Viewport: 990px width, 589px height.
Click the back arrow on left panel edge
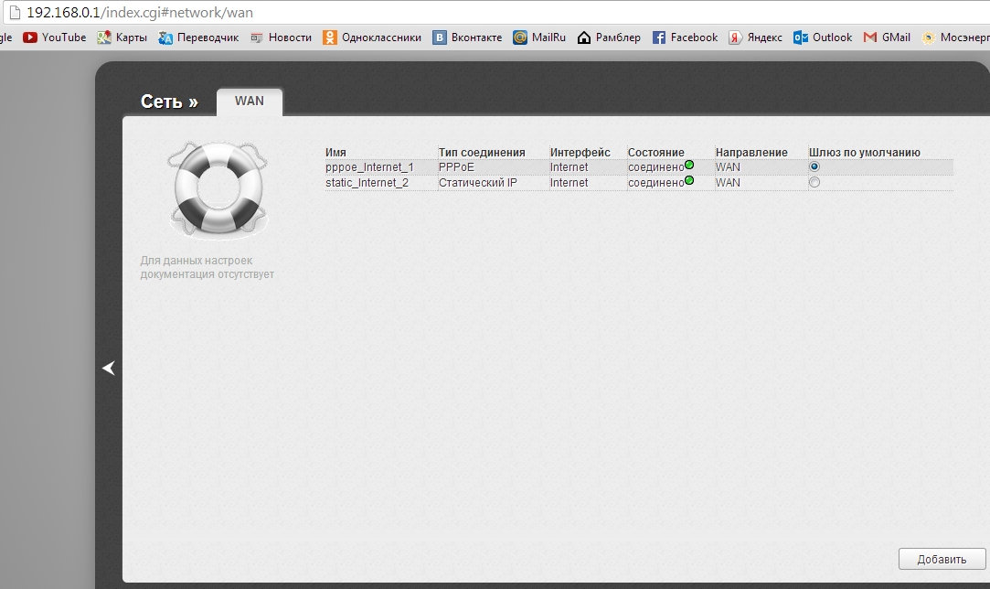pyautogui.click(x=109, y=368)
